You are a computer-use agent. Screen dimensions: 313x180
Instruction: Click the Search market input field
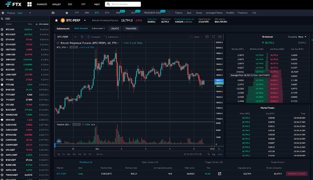pyautogui.click(x=123, y=4)
